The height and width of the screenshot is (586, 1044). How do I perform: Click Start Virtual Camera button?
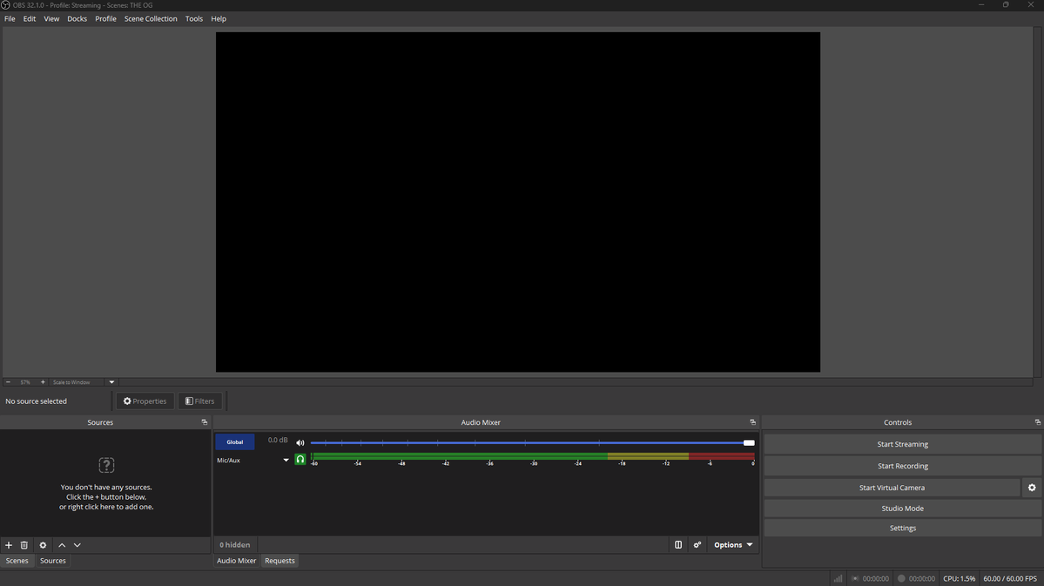pos(892,488)
